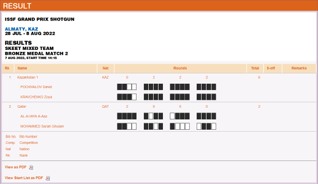The height and width of the screenshot is (184, 318).
Task: Select the Rk column header
Action: click(x=7, y=68)
